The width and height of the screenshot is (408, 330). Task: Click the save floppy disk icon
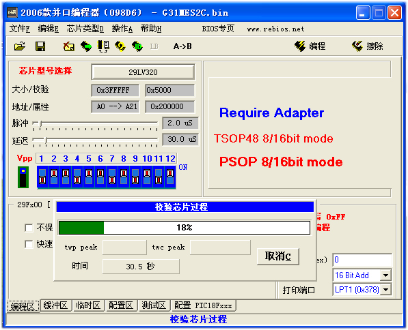(x=40, y=46)
